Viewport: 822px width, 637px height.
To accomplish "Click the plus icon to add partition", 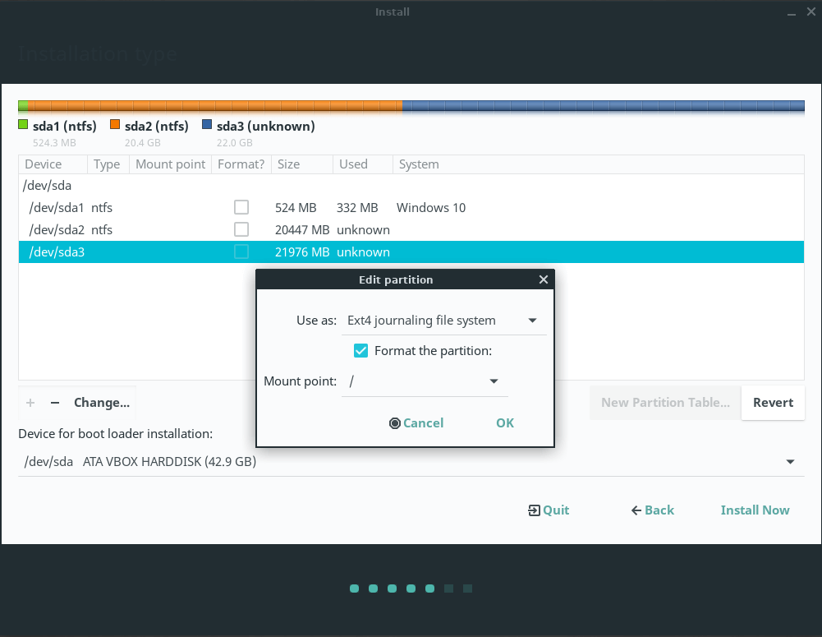I will tap(30, 403).
